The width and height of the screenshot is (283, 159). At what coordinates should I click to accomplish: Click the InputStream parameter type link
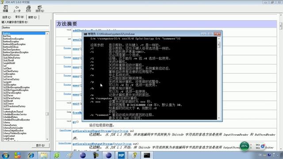[120, 131]
